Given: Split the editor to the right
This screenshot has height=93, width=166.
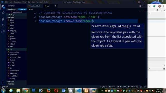Looking at the screenshot, I should pyautogui.click(x=140, y=6).
